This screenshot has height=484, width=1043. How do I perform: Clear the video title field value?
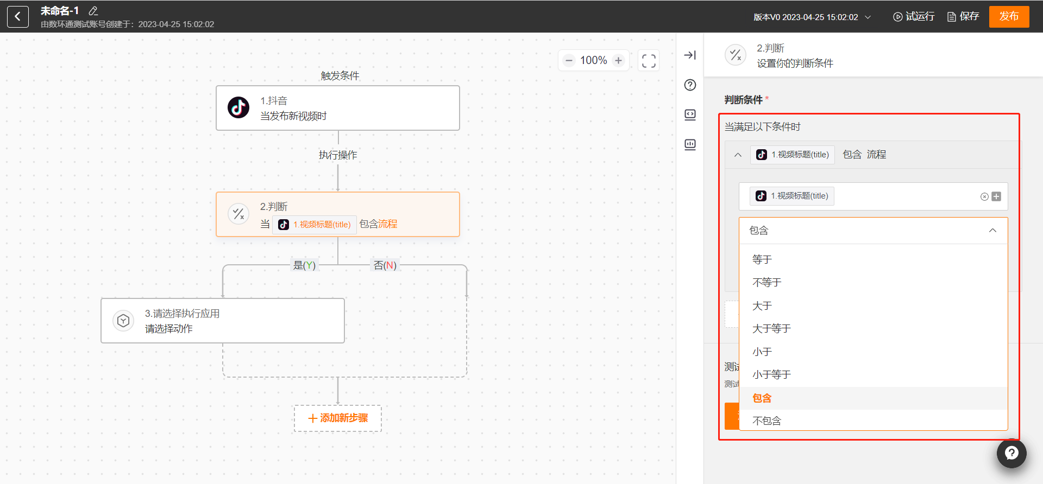984,196
